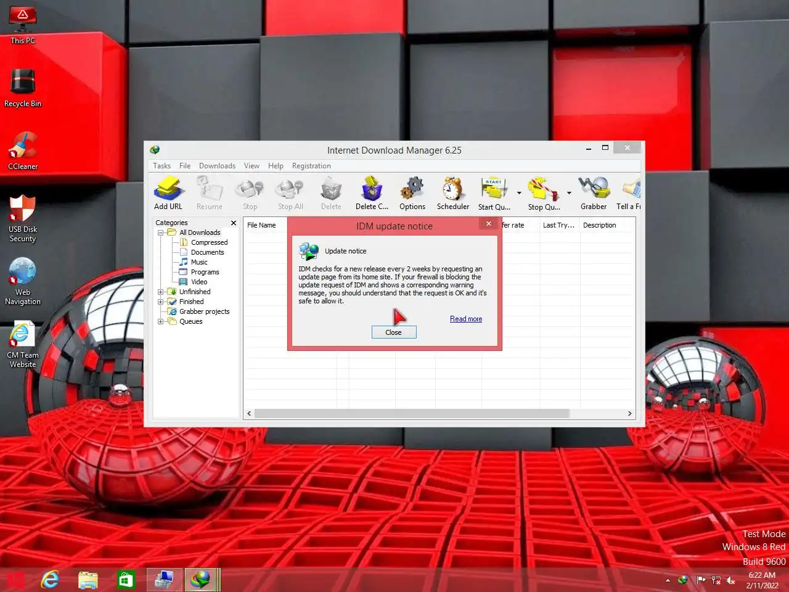Click the Close button in update notice
Viewport: 789px width, 592px height.
point(394,332)
